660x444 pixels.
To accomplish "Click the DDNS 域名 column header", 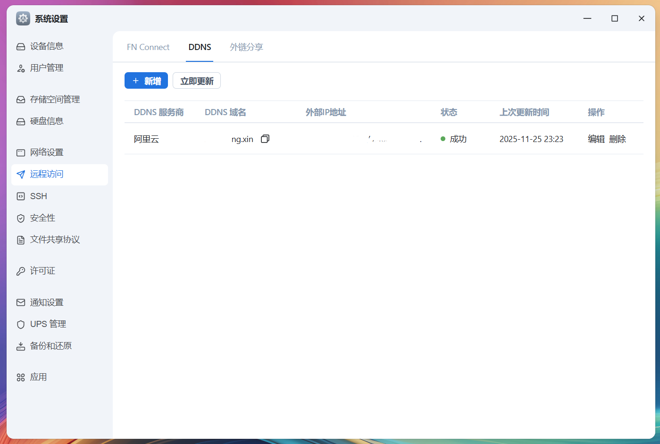I will pyautogui.click(x=226, y=112).
